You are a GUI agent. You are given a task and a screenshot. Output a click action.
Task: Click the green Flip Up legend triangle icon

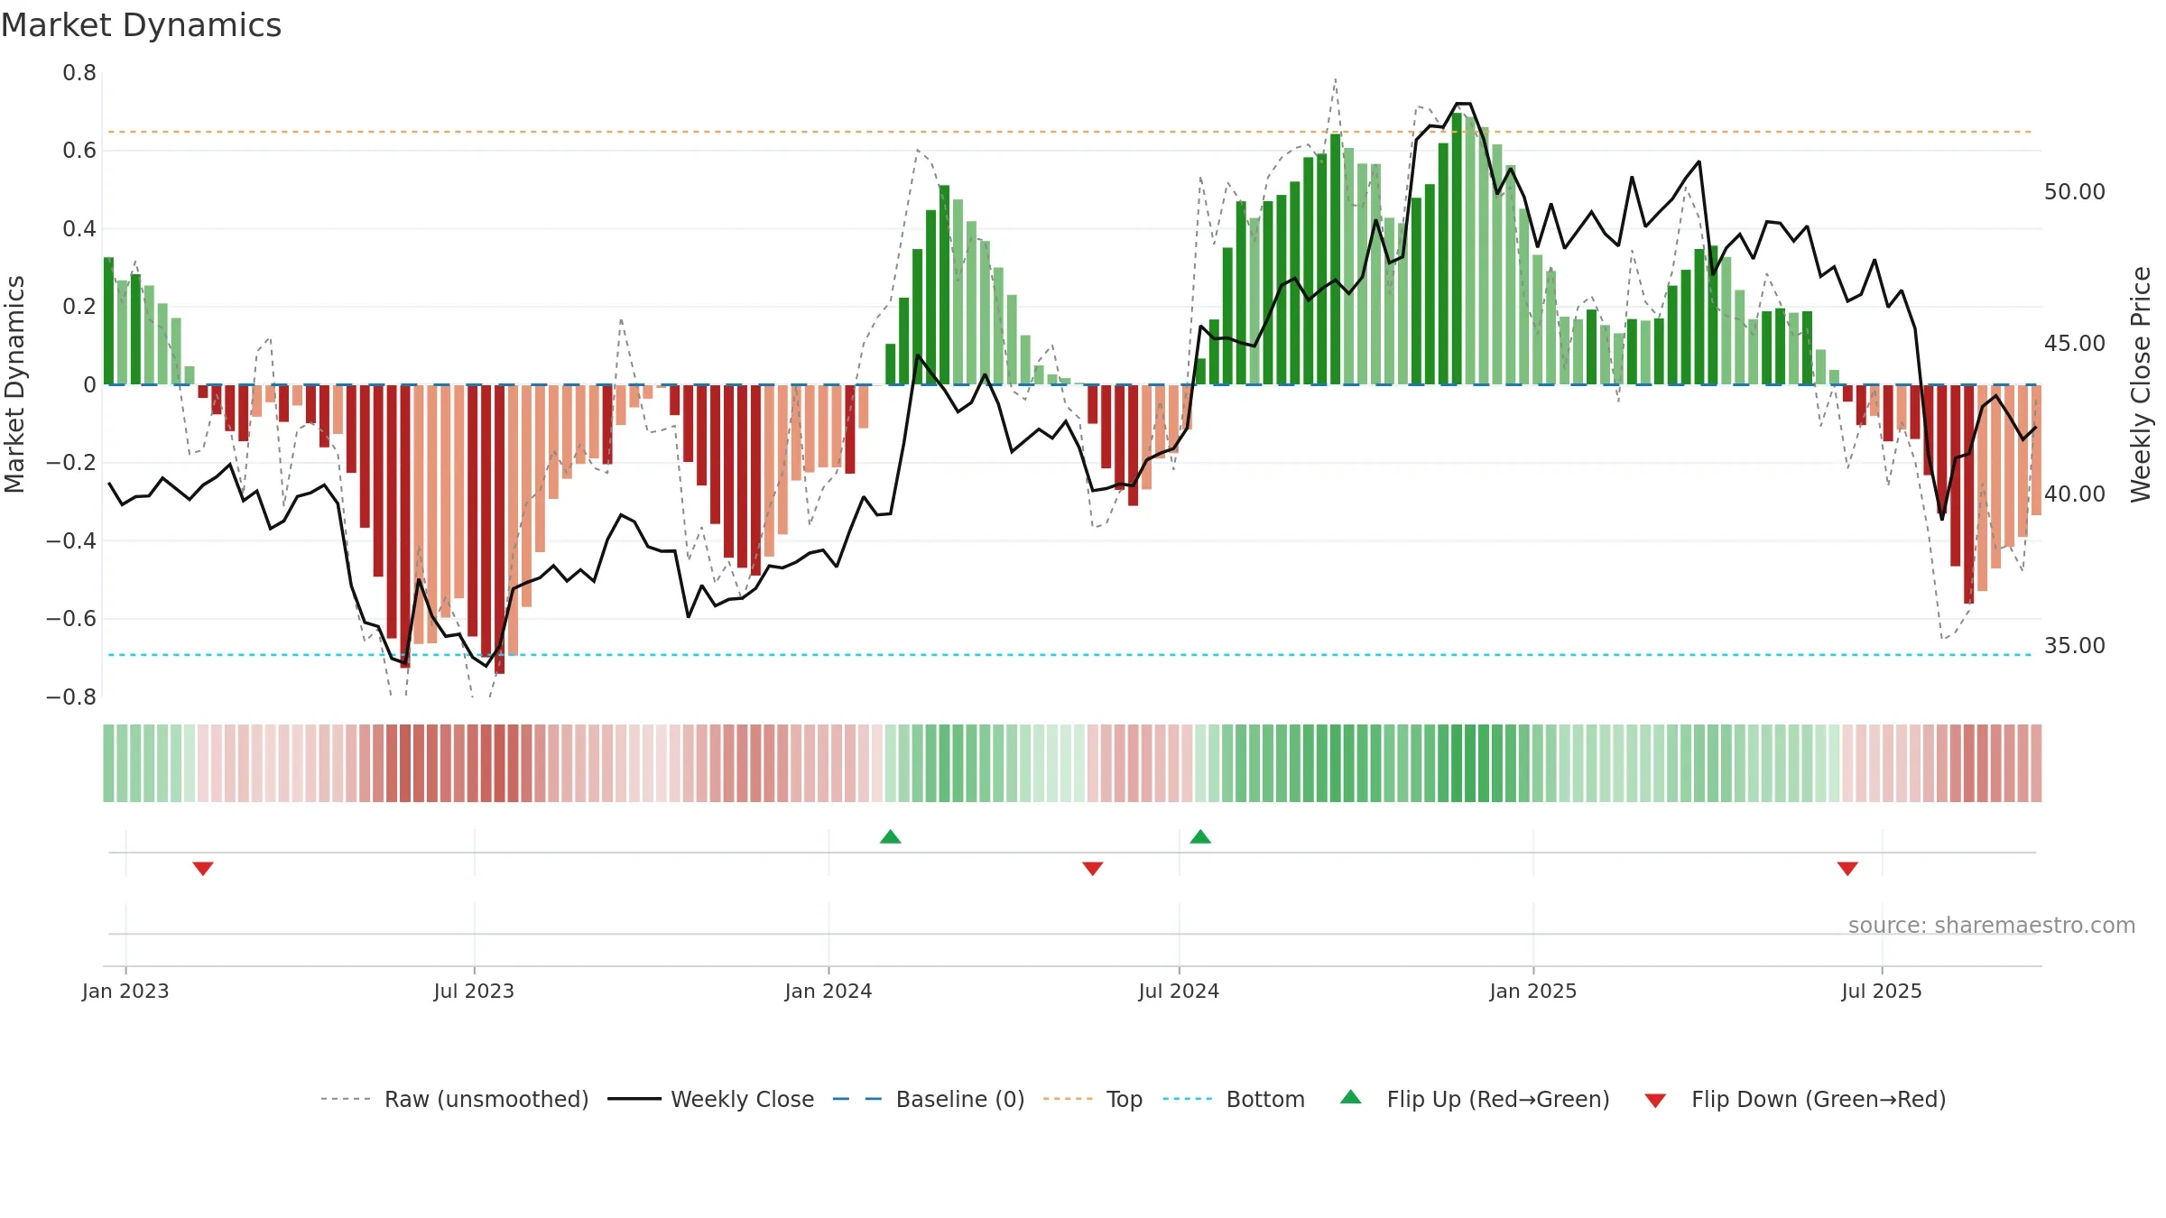[x=1351, y=1097]
